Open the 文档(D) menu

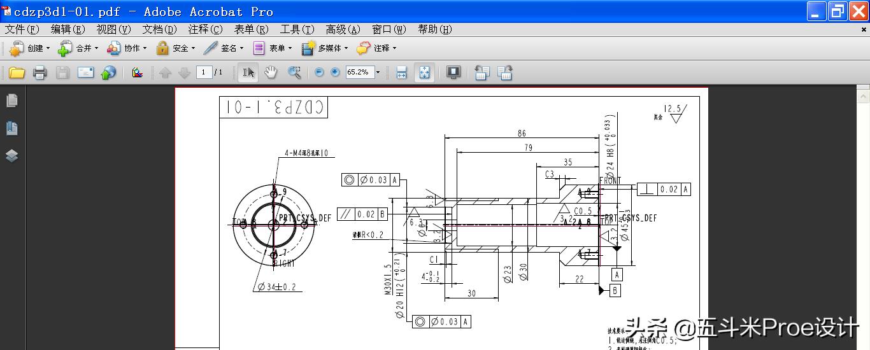point(160,29)
